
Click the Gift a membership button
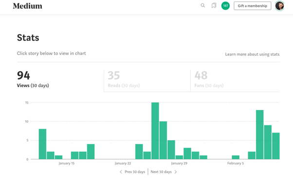pyautogui.click(x=253, y=6)
